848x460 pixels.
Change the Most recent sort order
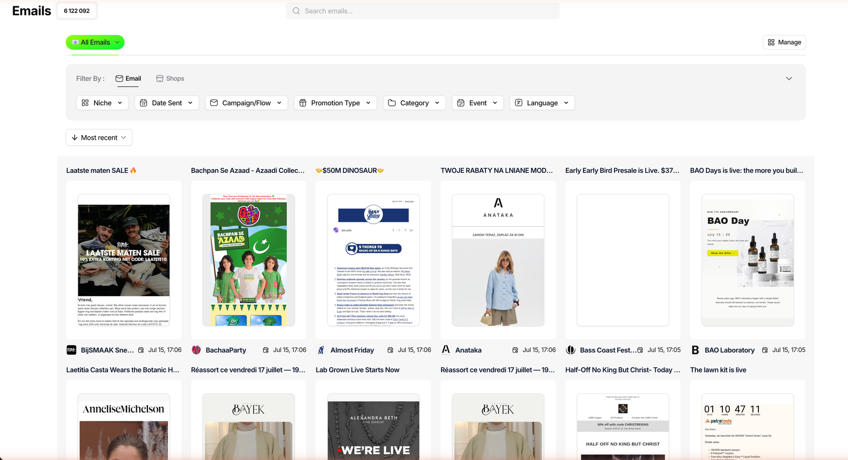(x=99, y=137)
